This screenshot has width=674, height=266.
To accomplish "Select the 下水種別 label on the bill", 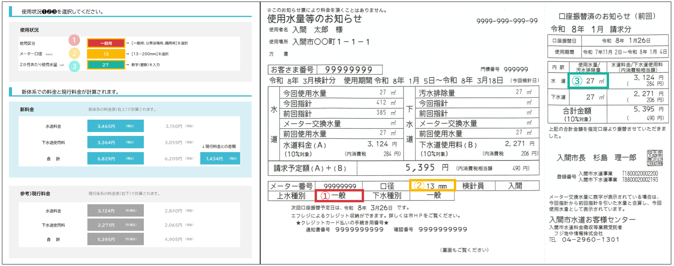I will 387,196.
